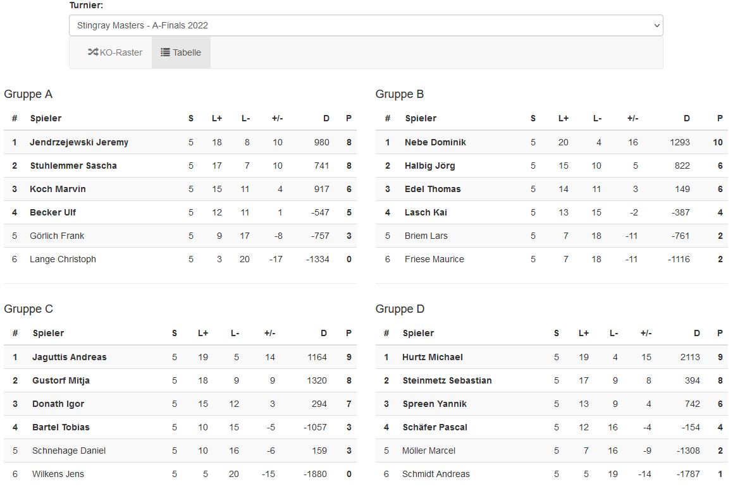
Task: Select Hurtz Michael in Gruppe D
Action: tap(433, 357)
